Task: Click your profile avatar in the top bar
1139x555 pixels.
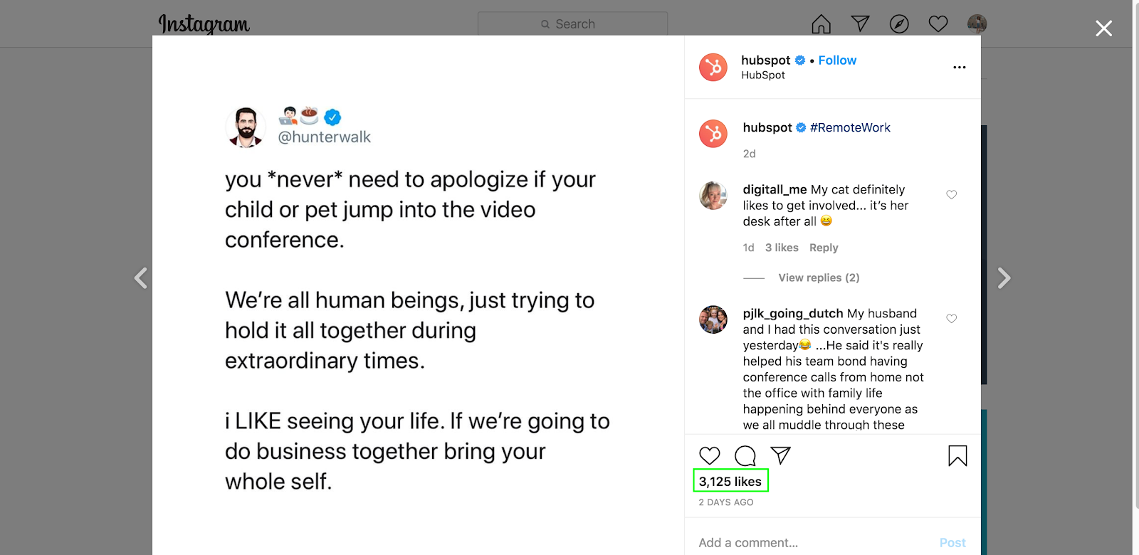Action: [977, 23]
